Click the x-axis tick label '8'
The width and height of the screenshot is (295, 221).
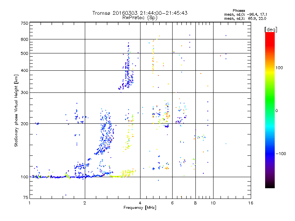[195, 203]
